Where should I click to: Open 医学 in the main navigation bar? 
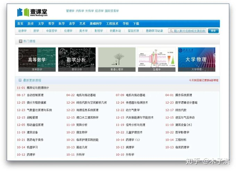[x=62, y=24]
